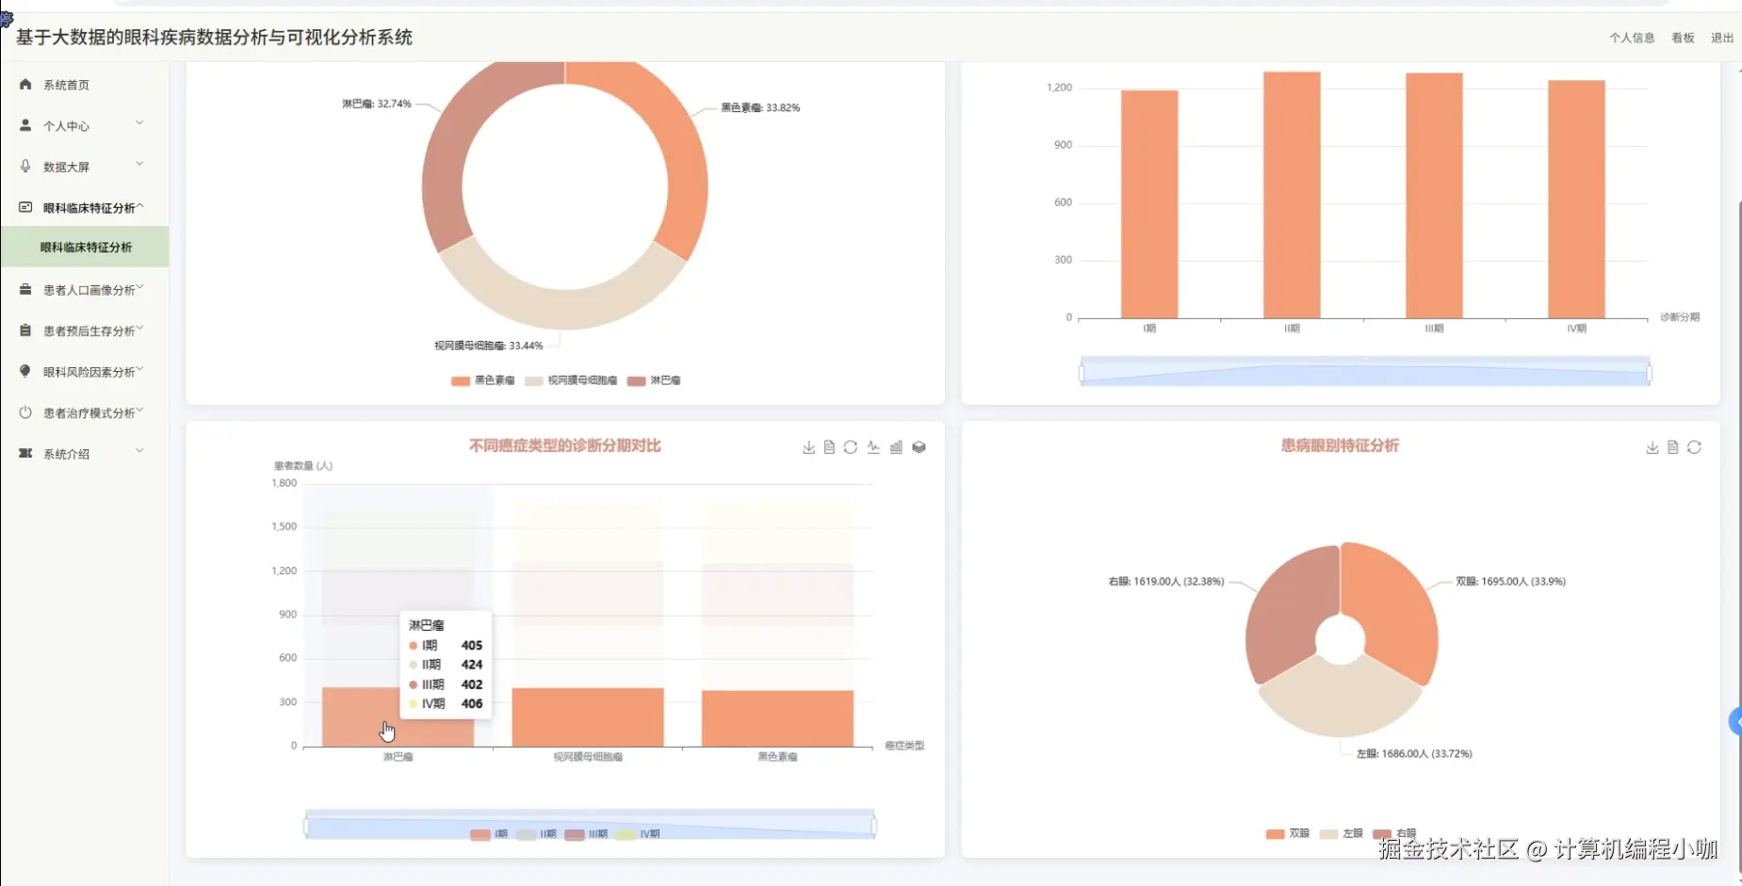Collapse the 眼科临床特征分析 submenu chevron

pos(140,205)
